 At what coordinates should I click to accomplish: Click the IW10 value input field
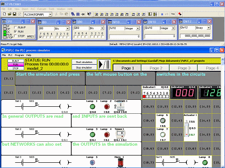125,37
